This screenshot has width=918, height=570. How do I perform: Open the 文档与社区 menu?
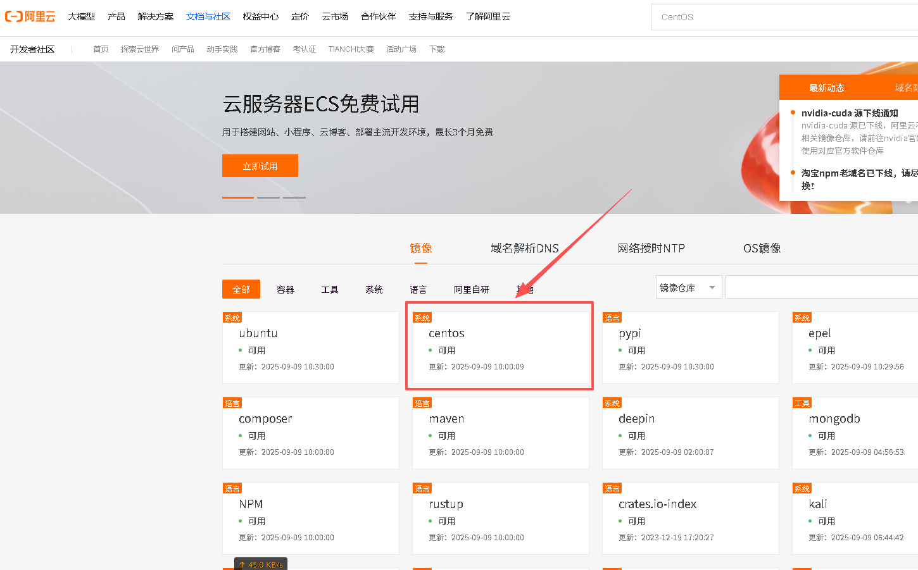pos(208,16)
